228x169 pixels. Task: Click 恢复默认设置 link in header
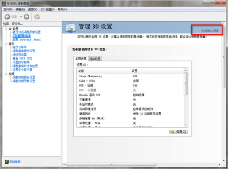(210, 31)
